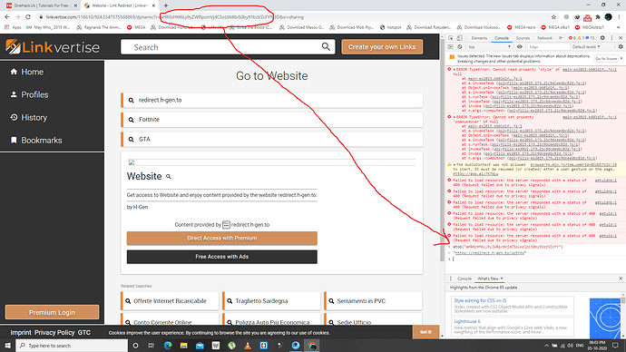
Task: Open File Explorer from the taskbar
Action: pyautogui.click(x=183, y=346)
